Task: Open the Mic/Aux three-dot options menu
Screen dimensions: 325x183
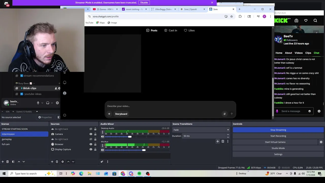Action: (x=103, y=145)
